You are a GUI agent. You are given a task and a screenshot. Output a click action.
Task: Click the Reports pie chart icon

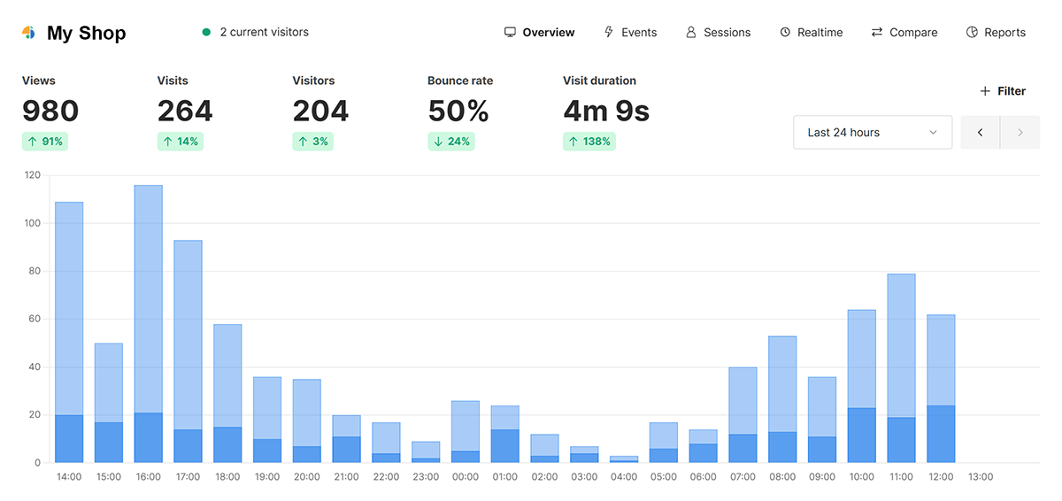point(972,33)
